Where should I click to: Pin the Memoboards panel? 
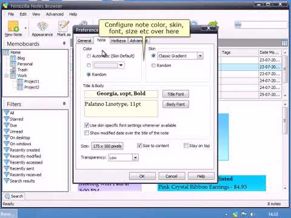click(64, 43)
